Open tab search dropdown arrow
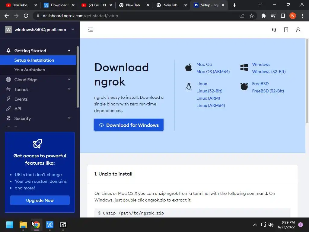 pos(260,4)
